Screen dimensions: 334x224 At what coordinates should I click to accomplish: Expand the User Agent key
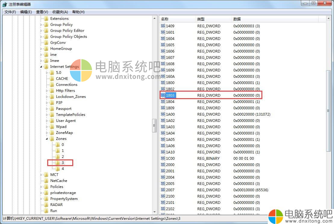[47, 121]
